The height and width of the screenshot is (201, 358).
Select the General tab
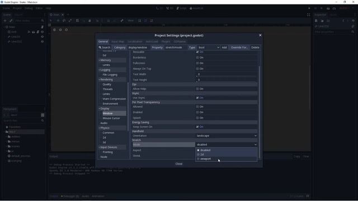103,41
